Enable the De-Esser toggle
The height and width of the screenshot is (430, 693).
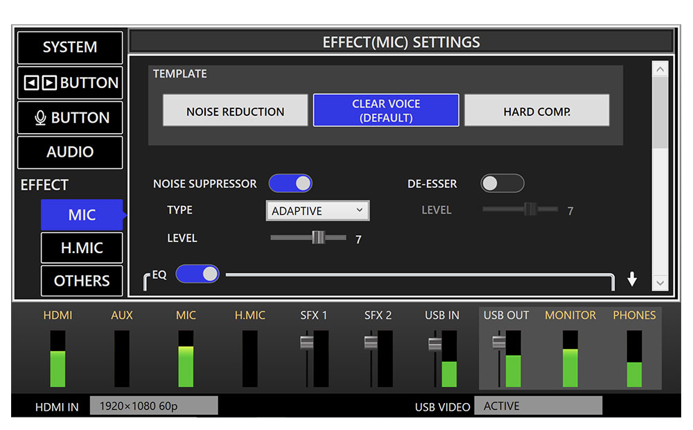point(502,183)
